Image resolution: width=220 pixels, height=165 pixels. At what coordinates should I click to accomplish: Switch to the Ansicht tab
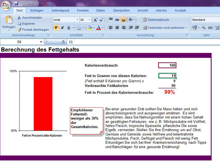point(142,10)
